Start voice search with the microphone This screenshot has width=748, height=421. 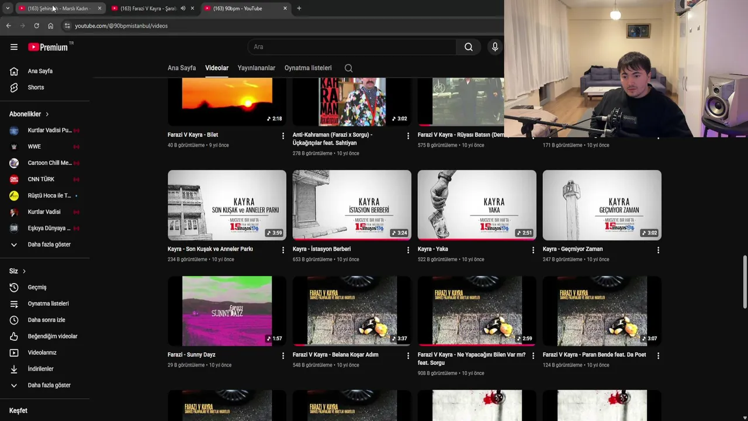(x=495, y=47)
